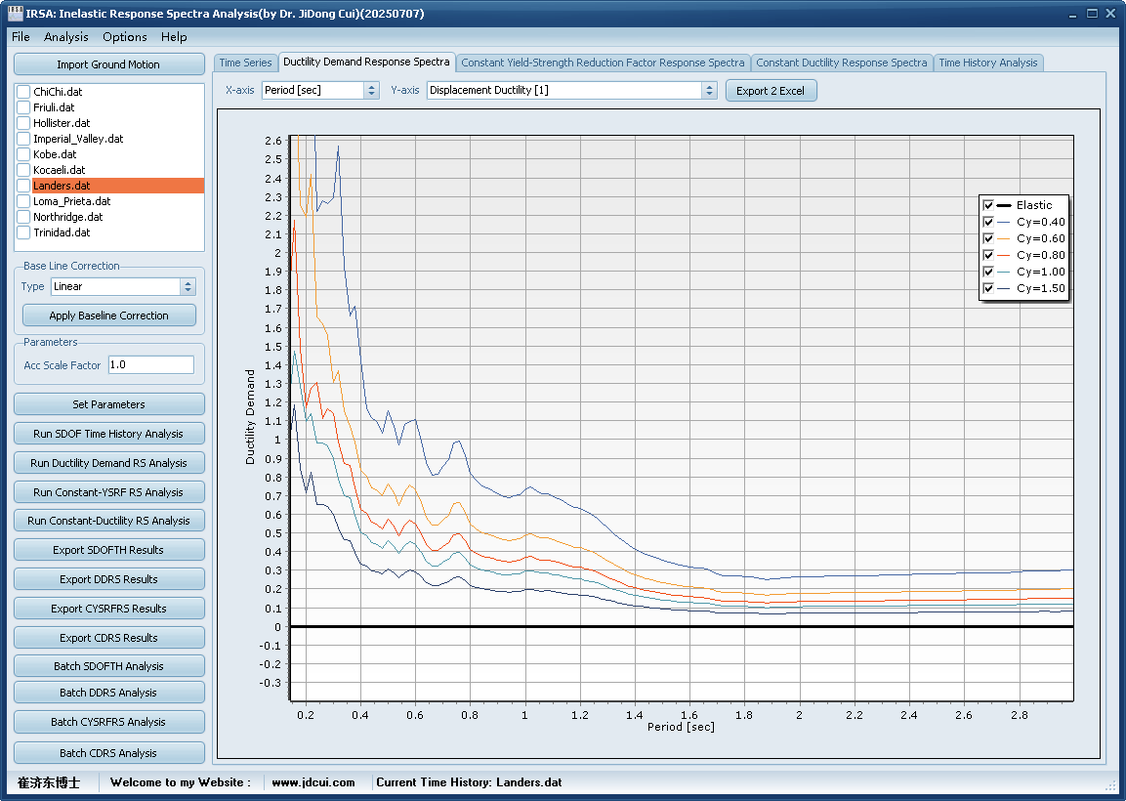Maximize the IRSA window
1126x801 pixels.
pyautogui.click(x=1092, y=14)
